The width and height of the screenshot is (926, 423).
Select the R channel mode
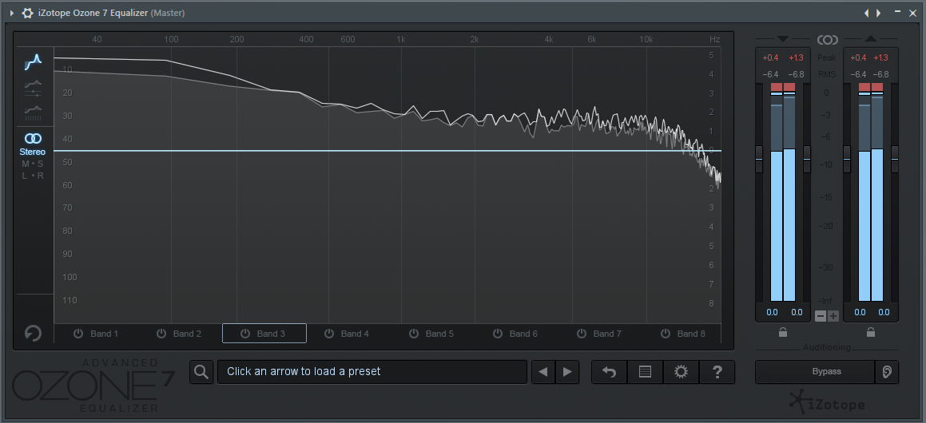(40, 176)
